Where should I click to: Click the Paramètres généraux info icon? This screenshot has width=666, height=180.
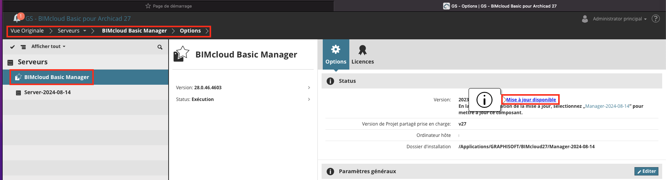(x=330, y=171)
